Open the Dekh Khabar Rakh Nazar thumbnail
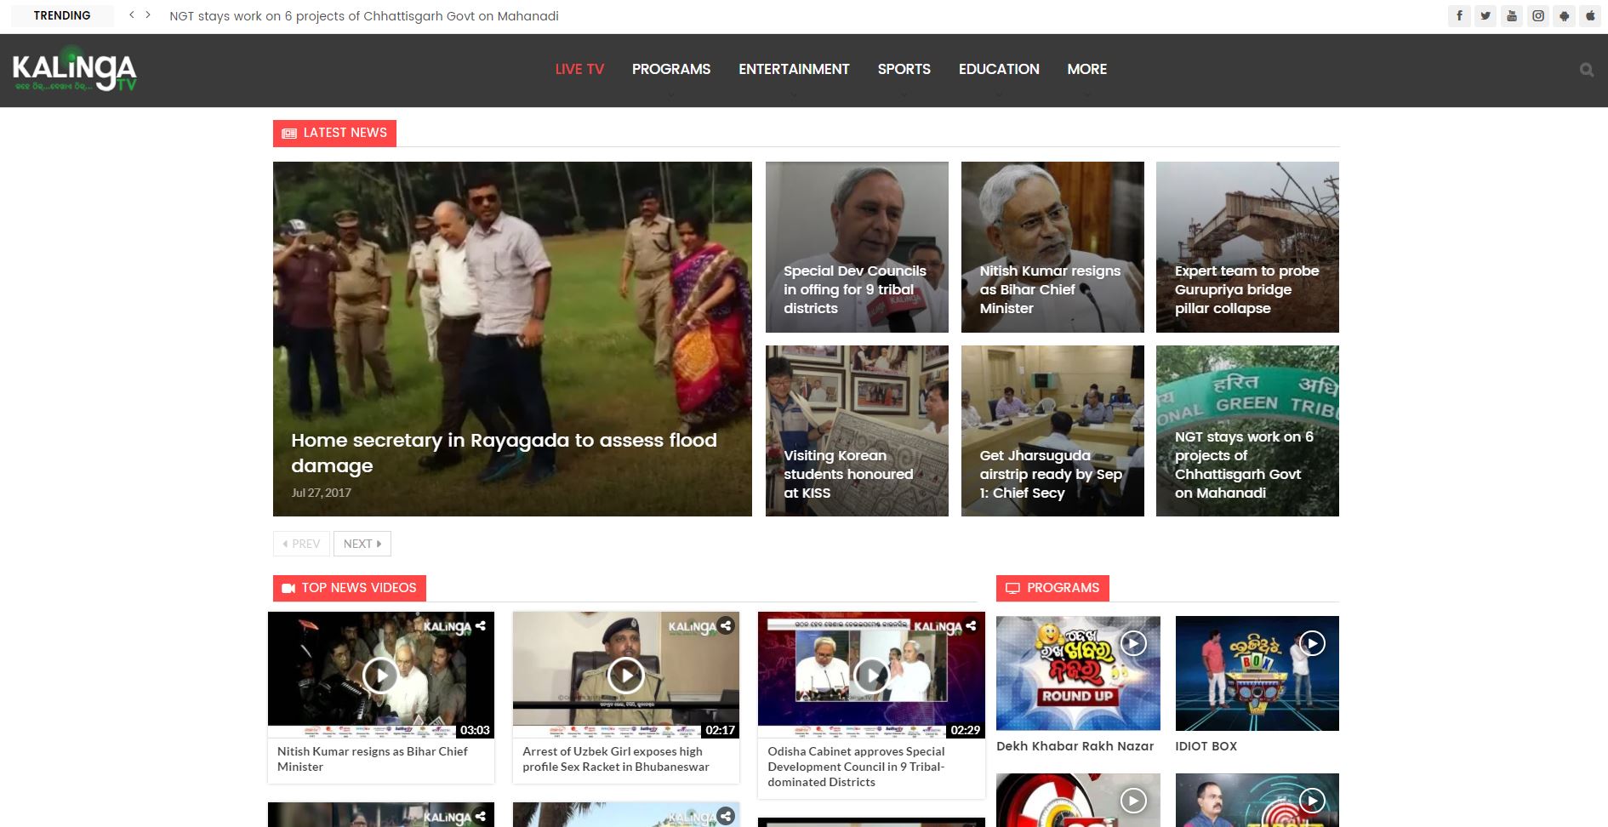 [x=1078, y=673]
